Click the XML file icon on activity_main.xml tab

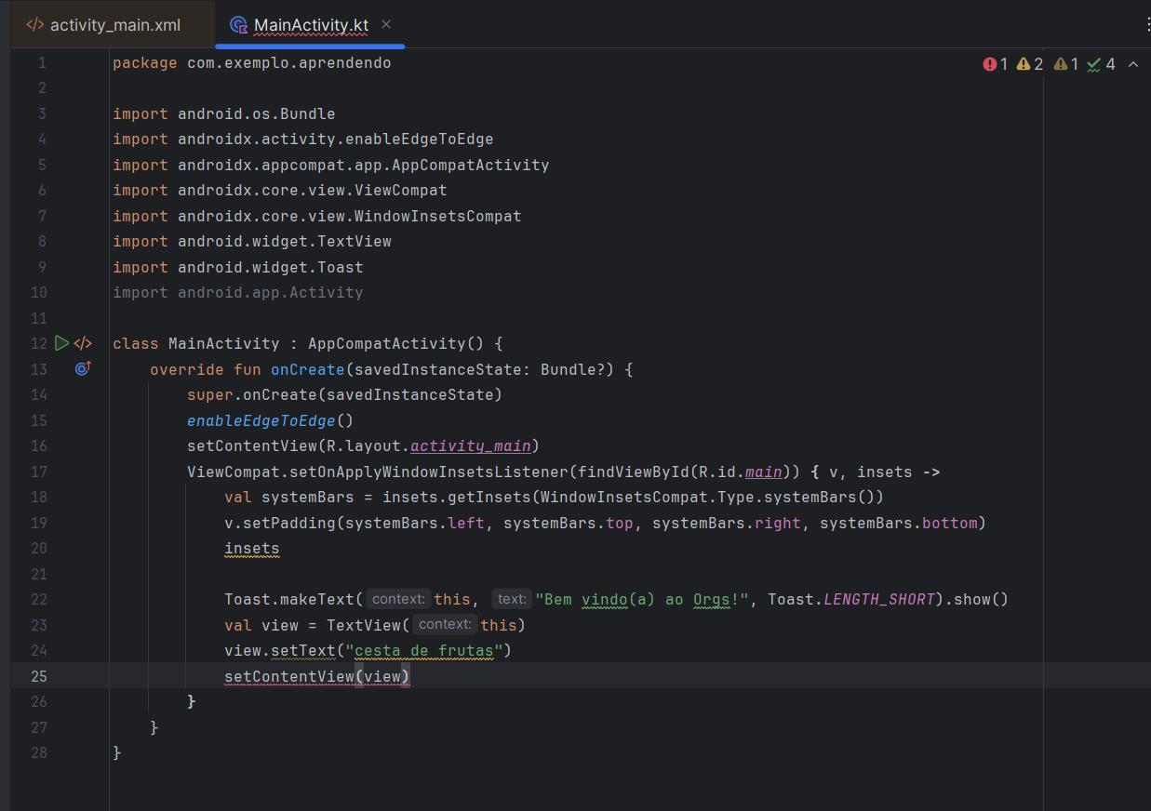click(35, 25)
